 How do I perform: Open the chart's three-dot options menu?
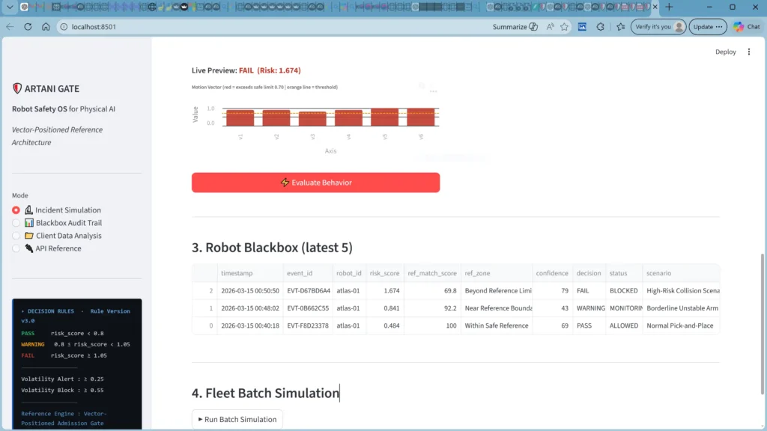click(433, 90)
